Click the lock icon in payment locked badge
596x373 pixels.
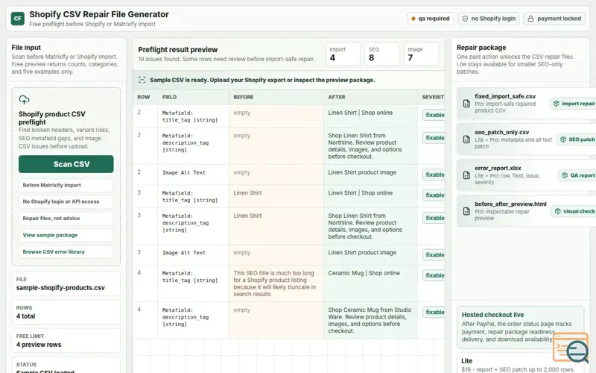tap(530, 19)
